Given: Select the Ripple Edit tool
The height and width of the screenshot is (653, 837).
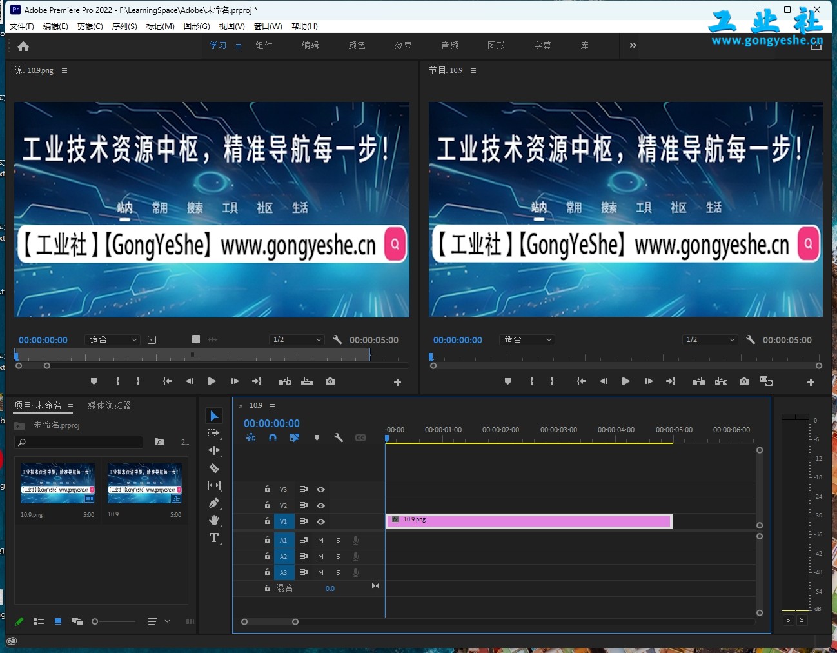Looking at the screenshot, I should [214, 450].
